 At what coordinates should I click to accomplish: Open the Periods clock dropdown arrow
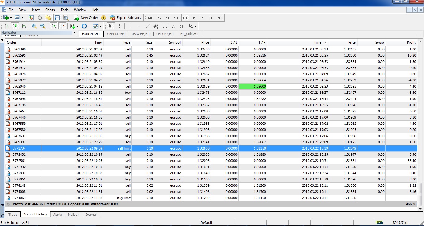click(89, 26)
